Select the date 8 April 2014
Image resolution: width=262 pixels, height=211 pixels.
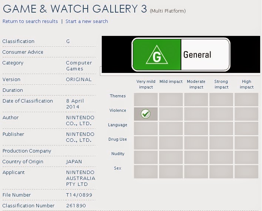coord(75,104)
